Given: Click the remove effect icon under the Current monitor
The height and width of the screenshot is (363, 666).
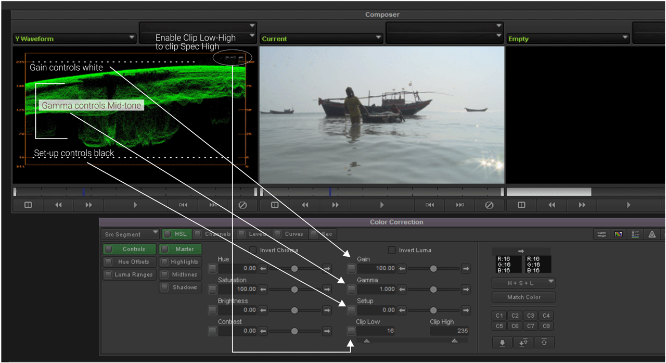Looking at the screenshot, I should coord(489,205).
